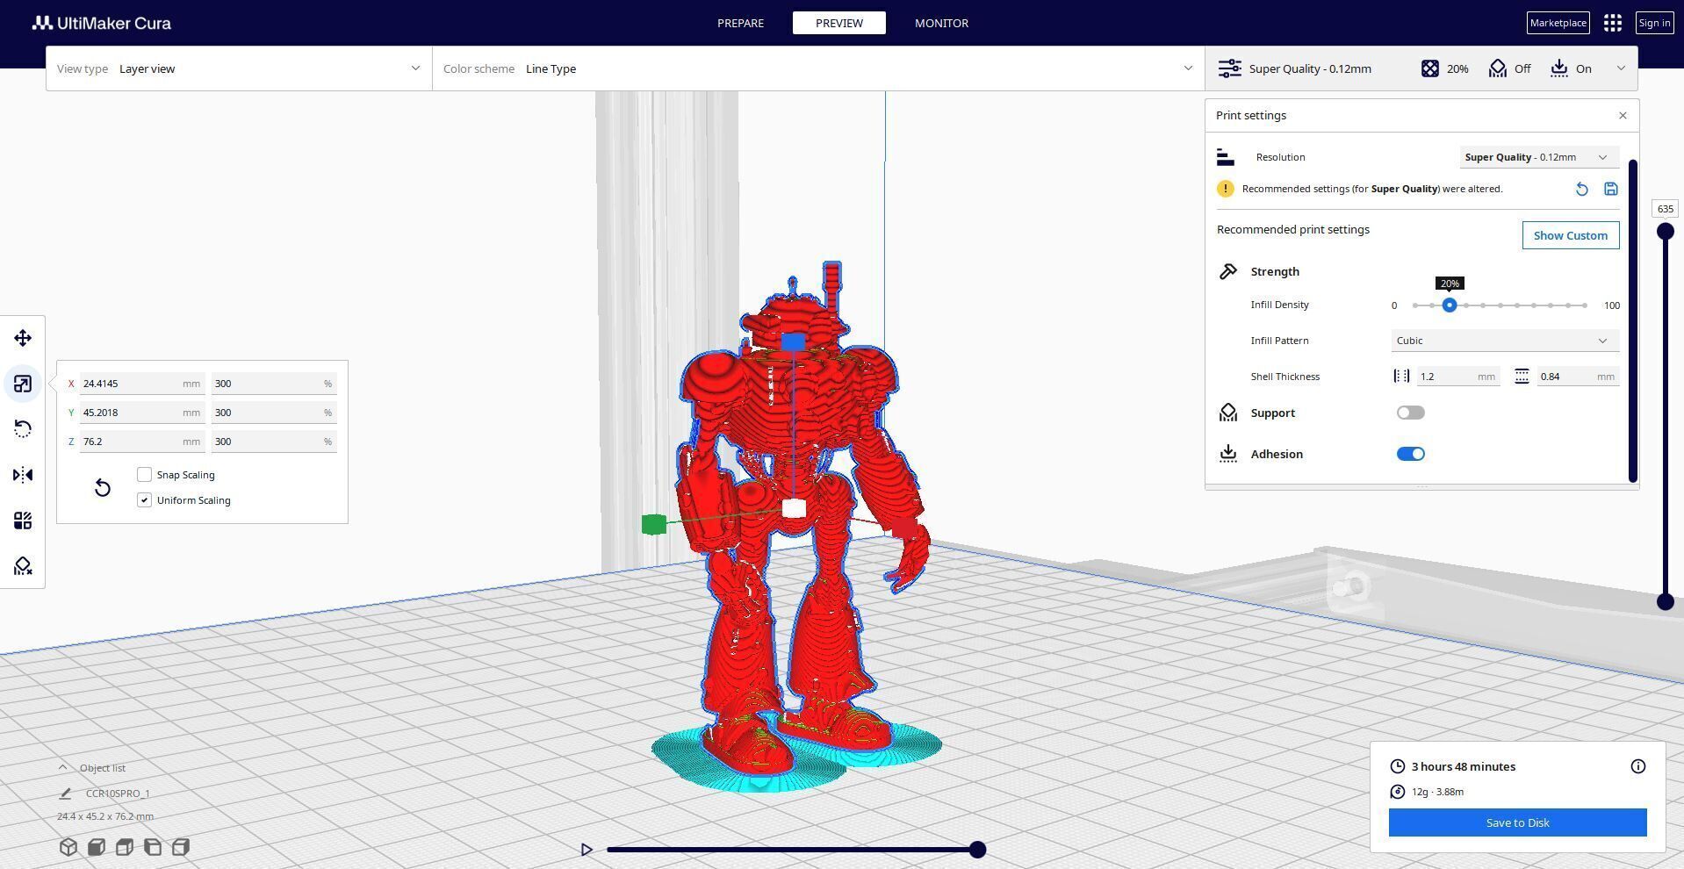This screenshot has height=869, width=1684.
Task: Switch to the MONITOR stage
Action: pos(941,23)
